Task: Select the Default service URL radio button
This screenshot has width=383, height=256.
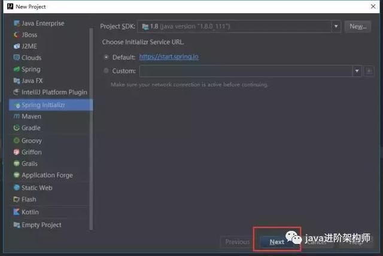Action: pyautogui.click(x=107, y=57)
